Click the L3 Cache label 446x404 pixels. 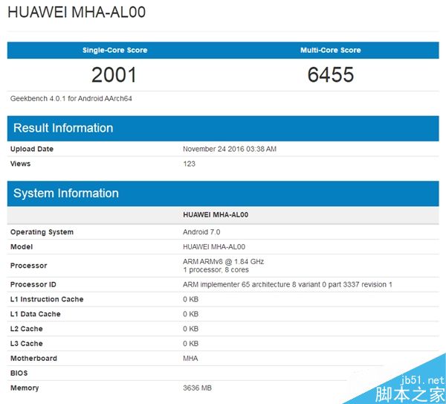[27, 344]
